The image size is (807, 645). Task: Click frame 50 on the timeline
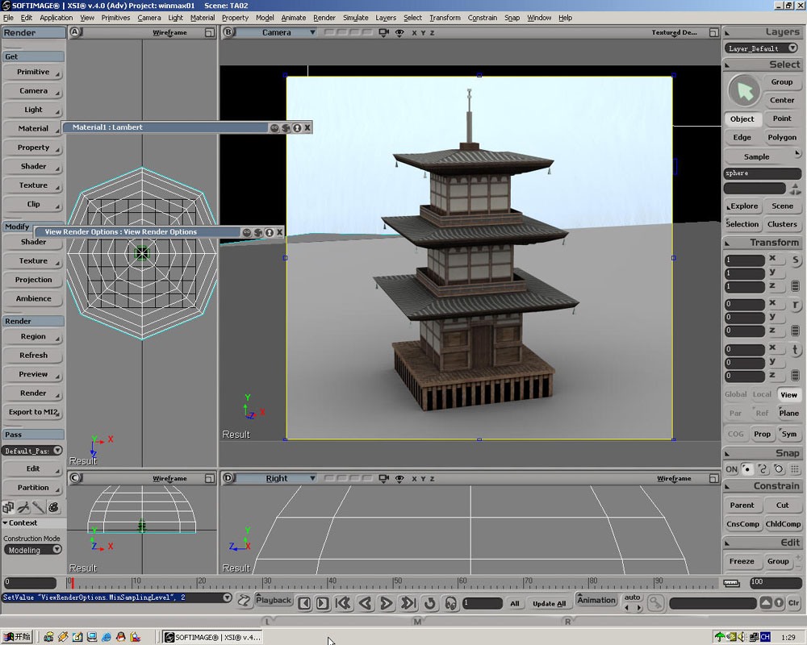click(394, 582)
